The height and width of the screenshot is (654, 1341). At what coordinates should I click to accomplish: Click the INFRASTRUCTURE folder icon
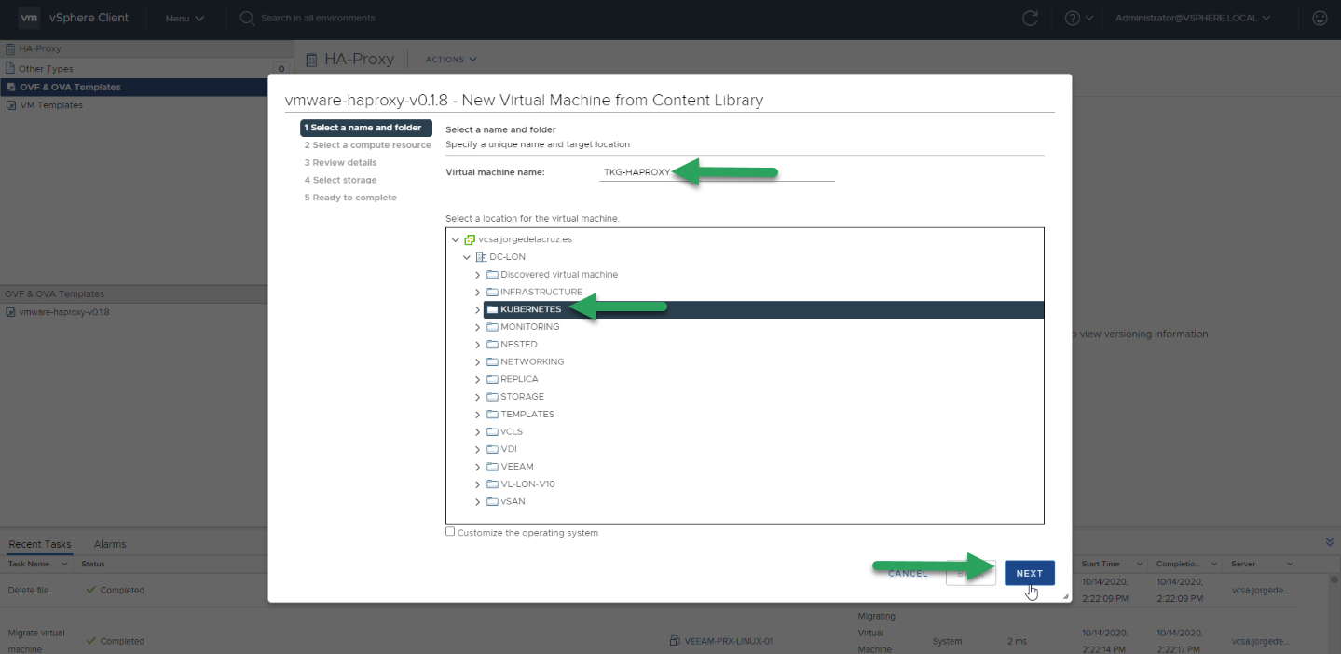pos(492,293)
